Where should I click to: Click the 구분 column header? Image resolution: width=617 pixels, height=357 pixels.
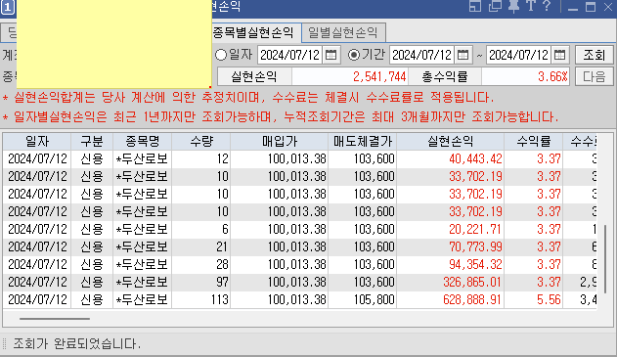point(92,141)
